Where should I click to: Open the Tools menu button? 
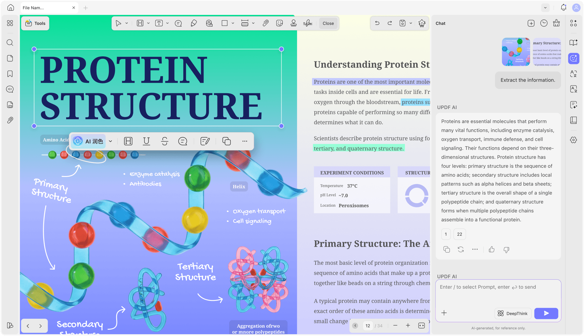click(x=35, y=23)
